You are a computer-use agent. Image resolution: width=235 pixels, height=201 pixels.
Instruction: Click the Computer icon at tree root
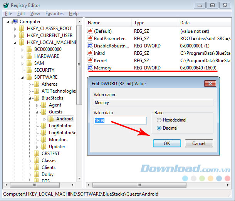(15, 22)
